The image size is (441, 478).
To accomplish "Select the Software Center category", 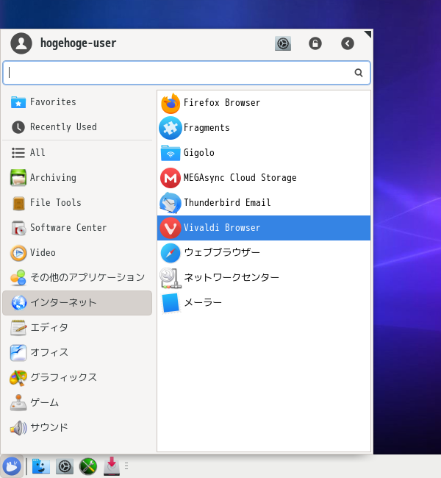I will click(x=77, y=227).
